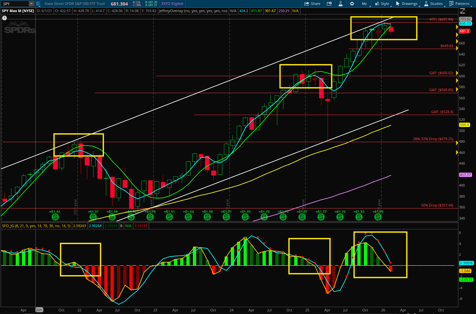Click the O: 422.57 open value

click(63, 11)
